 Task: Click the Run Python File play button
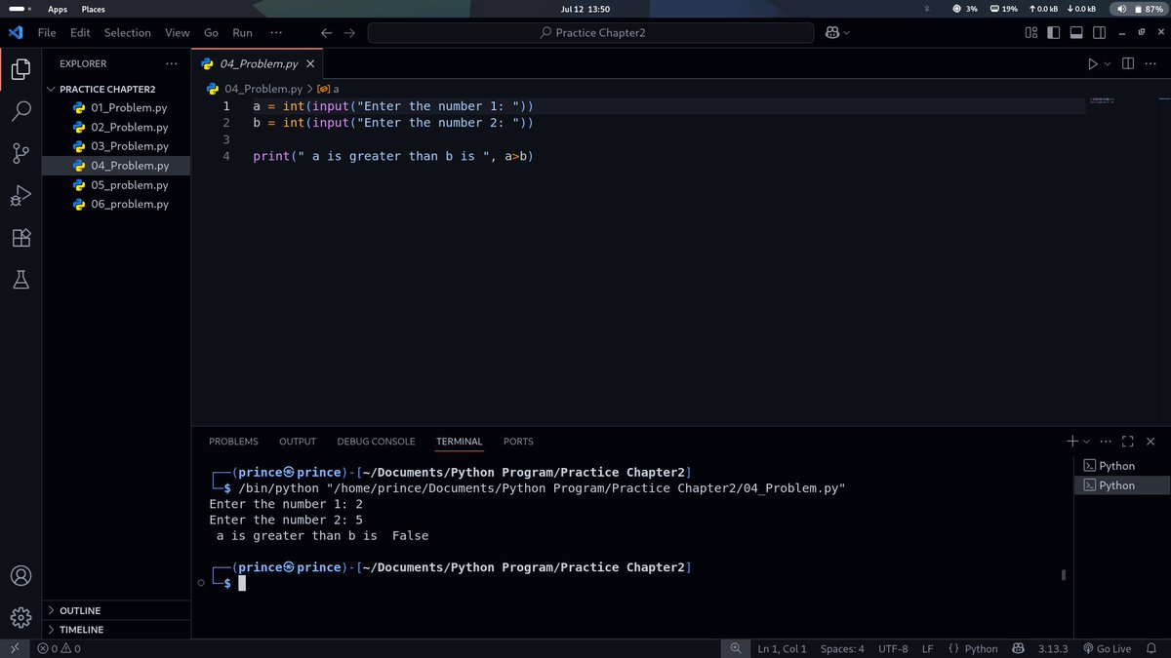coord(1092,63)
